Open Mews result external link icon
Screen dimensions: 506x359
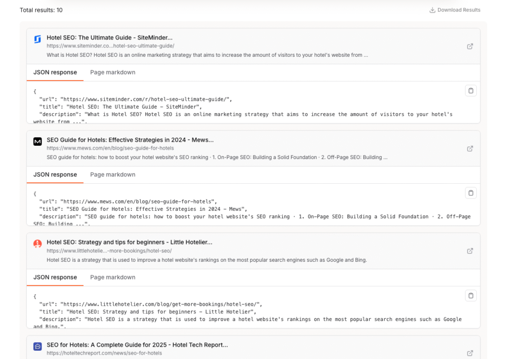tap(470, 149)
